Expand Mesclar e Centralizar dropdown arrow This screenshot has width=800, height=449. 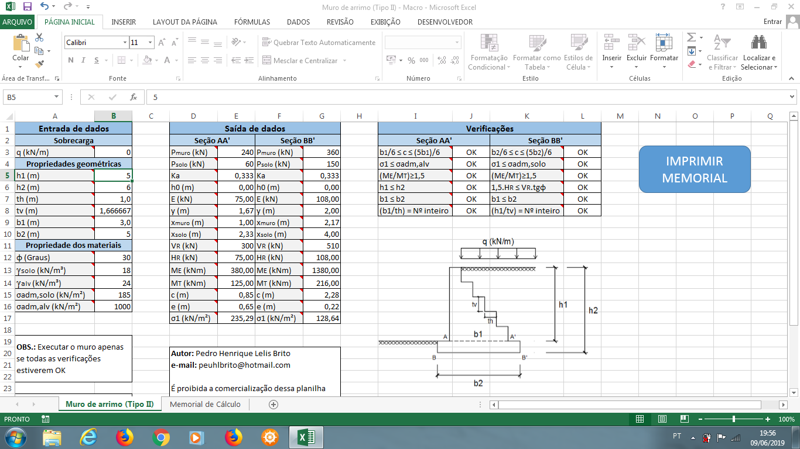(344, 61)
